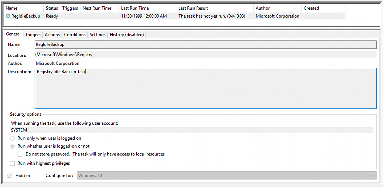383x187 pixels.
Task: Select Run whether user is logged on or not
Action: pos(50,146)
